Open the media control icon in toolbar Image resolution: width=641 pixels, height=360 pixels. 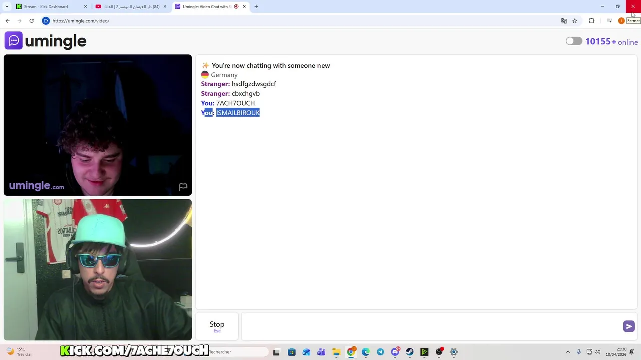coord(609,21)
